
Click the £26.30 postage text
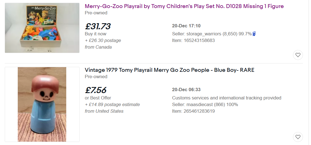pos(103,40)
